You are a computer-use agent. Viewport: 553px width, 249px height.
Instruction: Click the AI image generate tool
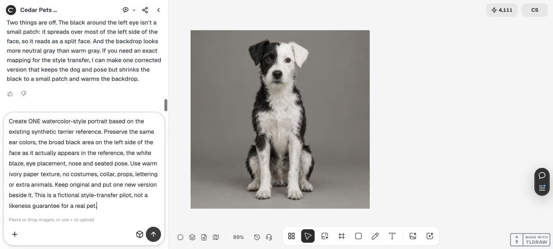[413, 236]
